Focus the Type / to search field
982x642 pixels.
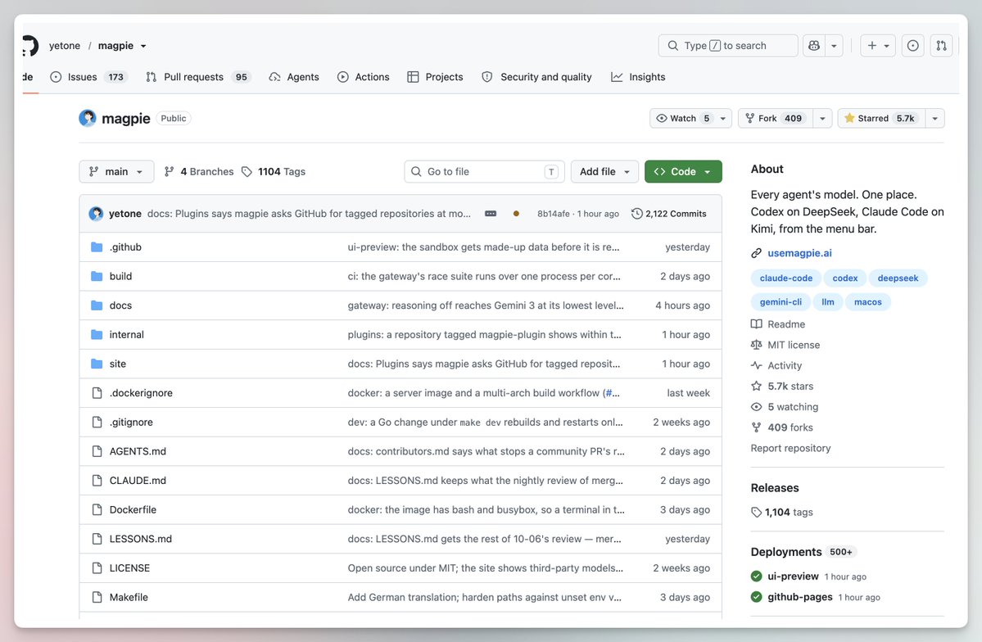click(728, 46)
